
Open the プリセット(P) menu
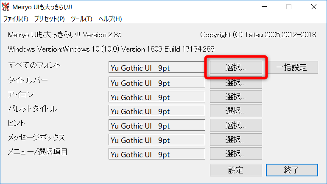[x=49, y=19]
